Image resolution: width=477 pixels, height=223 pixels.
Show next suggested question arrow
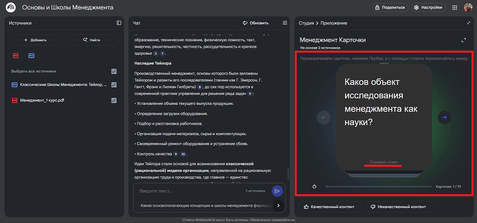coord(278,206)
